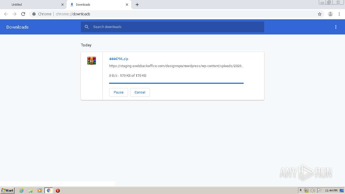Select the Downloads tab
This screenshot has height=194, width=345.
point(99,5)
